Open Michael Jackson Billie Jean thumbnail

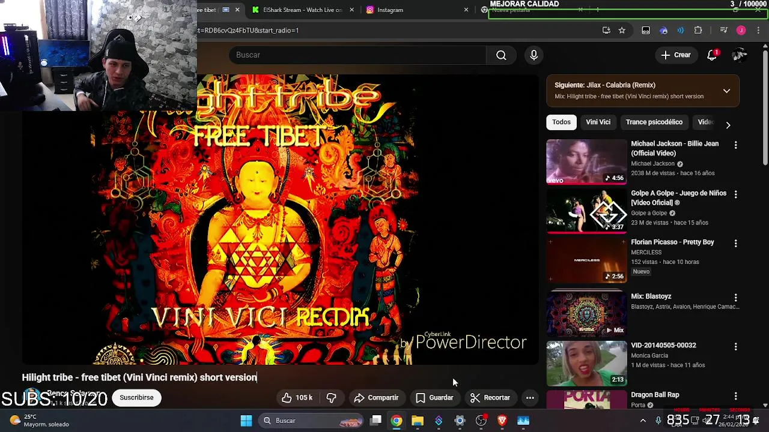point(586,161)
